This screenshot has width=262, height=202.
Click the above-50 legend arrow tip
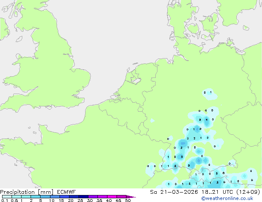coord(131,197)
